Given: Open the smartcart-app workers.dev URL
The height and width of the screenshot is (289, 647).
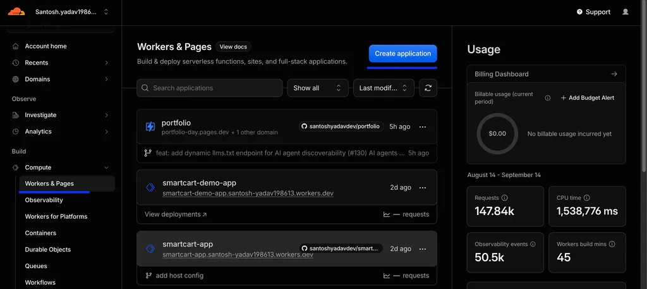Looking at the screenshot, I should [238, 255].
